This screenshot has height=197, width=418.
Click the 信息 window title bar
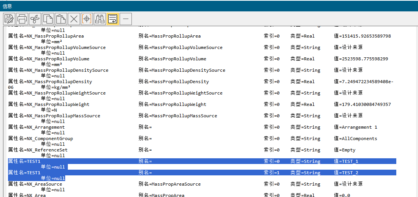209,6
